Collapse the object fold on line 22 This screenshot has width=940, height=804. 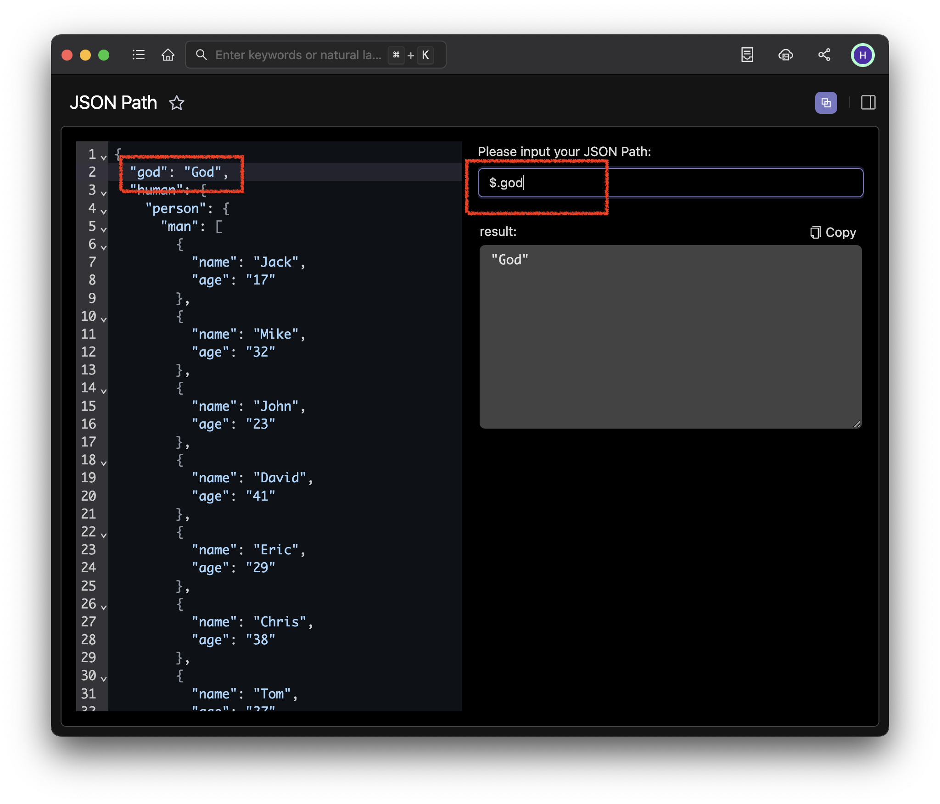(104, 535)
